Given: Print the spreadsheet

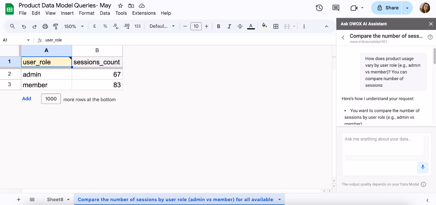Looking at the screenshot, I should point(45,26).
